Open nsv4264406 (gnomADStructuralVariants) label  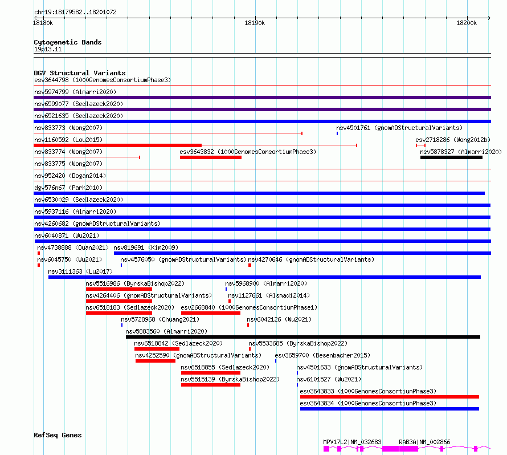(149, 295)
